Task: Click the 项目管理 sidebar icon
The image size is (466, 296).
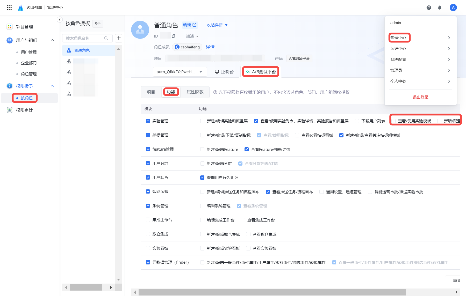Action: click(x=10, y=27)
